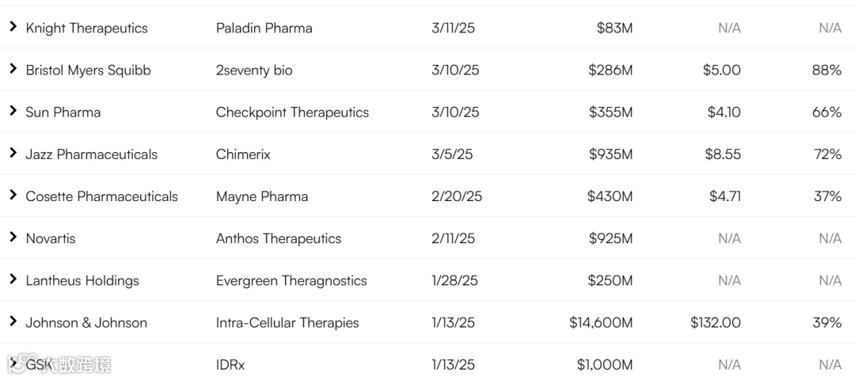The height and width of the screenshot is (380, 855).
Task: Click the 88% premium value
Action: point(826,70)
